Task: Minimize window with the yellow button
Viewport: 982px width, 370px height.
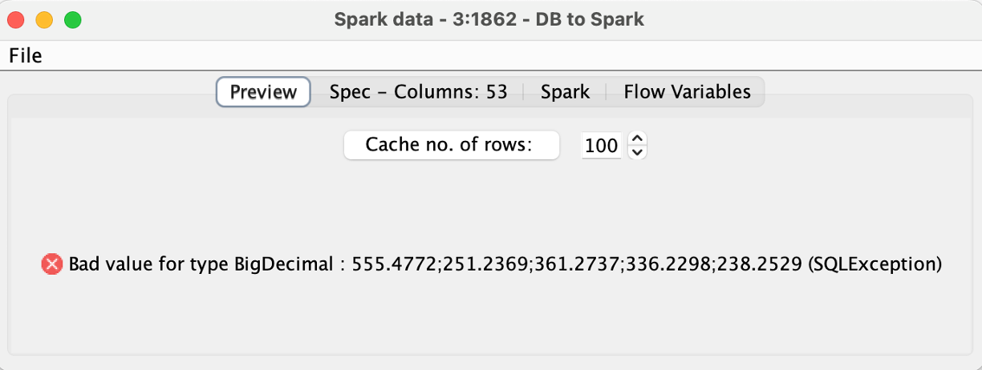Action: 44,19
